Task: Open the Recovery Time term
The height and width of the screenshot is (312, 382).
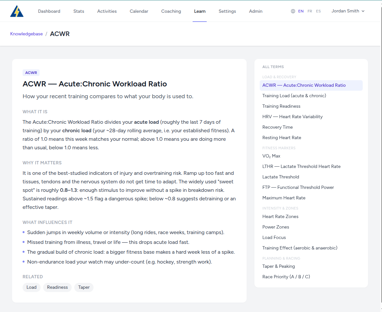Action: 311,127
